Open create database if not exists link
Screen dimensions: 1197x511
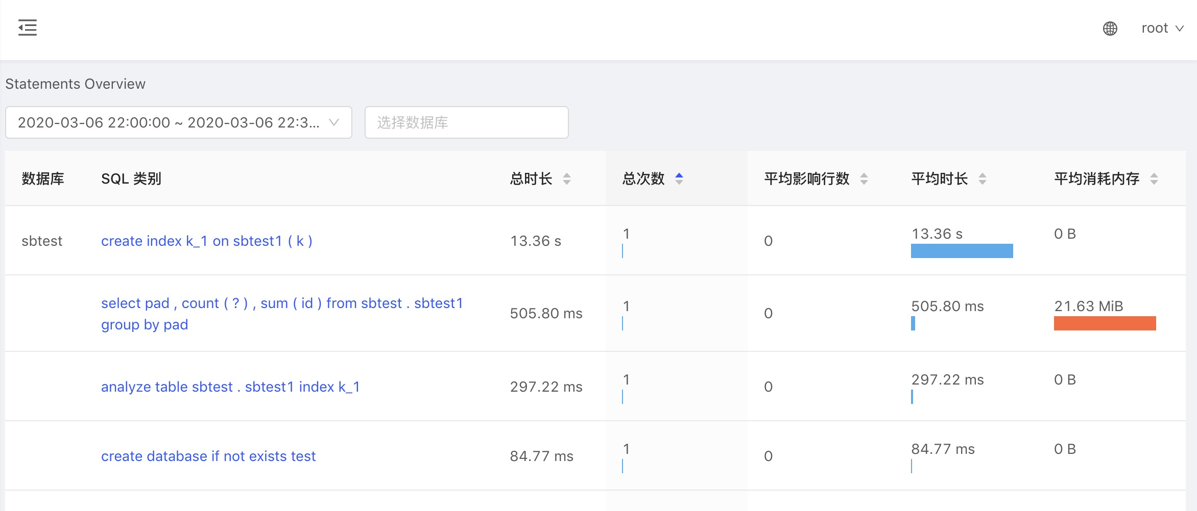coord(208,456)
